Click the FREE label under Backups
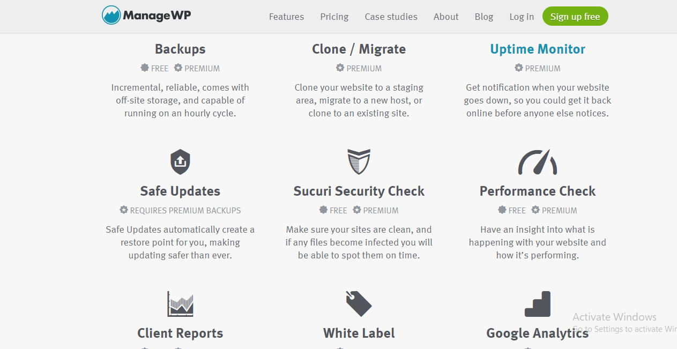 click(160, 69)
